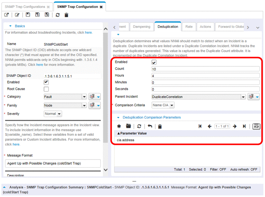Open the Rate tab
Viewport: 265px width, 197px height.
[189, 27]
